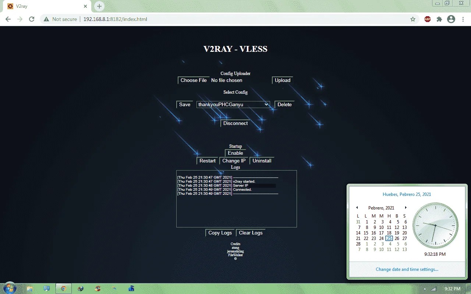
Task: Copy the logs to clipboard
Action: (220, 233)
